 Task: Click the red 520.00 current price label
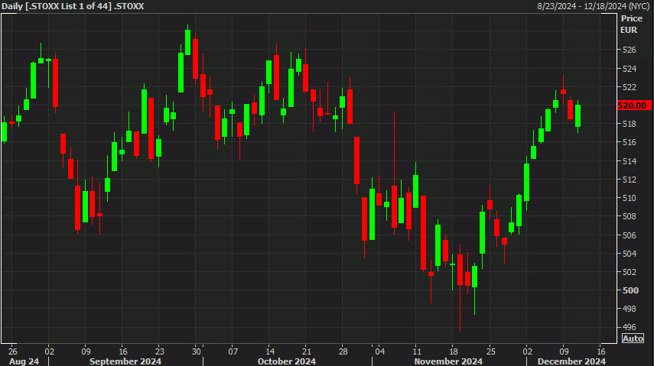pyautogui.click(x=633, y=105)
